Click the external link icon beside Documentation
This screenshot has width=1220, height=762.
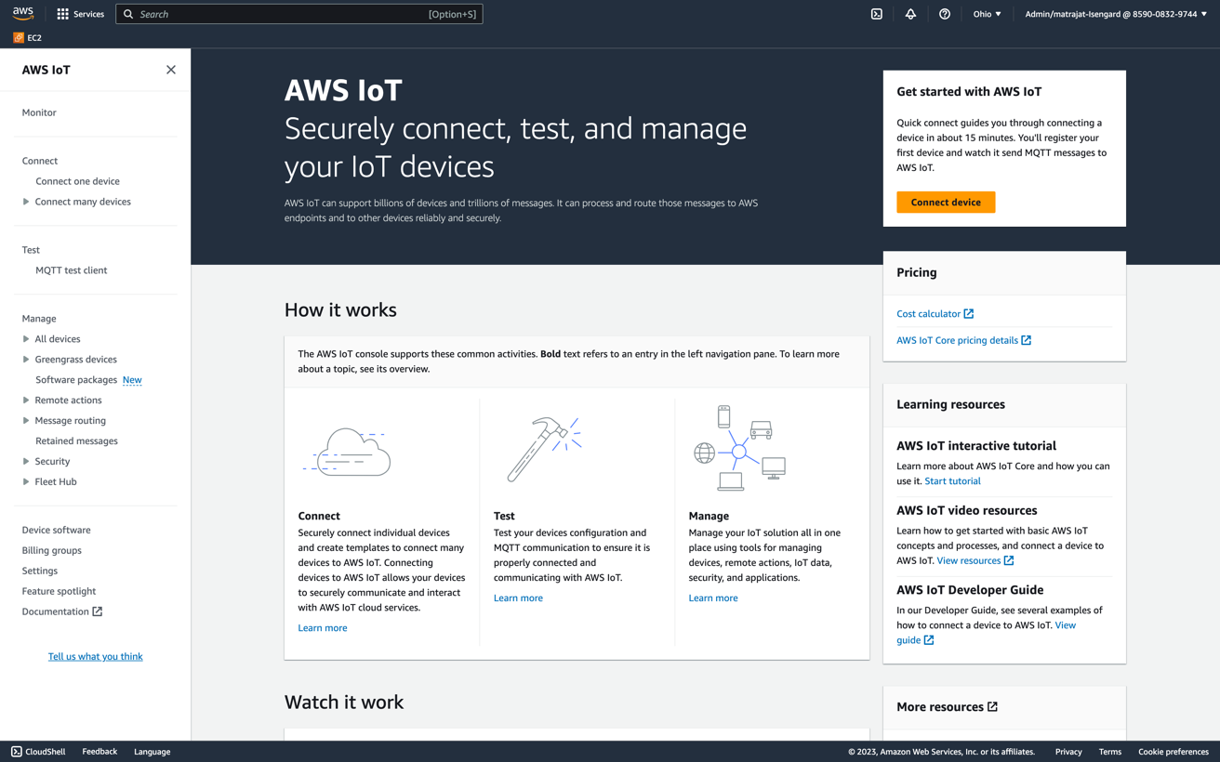pos(98,611)
